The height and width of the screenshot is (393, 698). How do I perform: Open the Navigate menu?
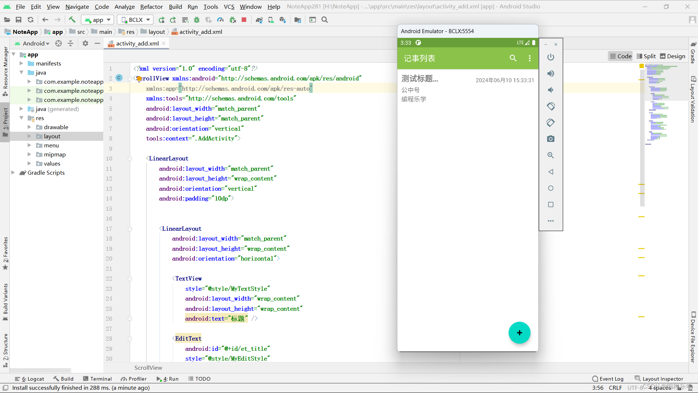(x=77, y=7)
